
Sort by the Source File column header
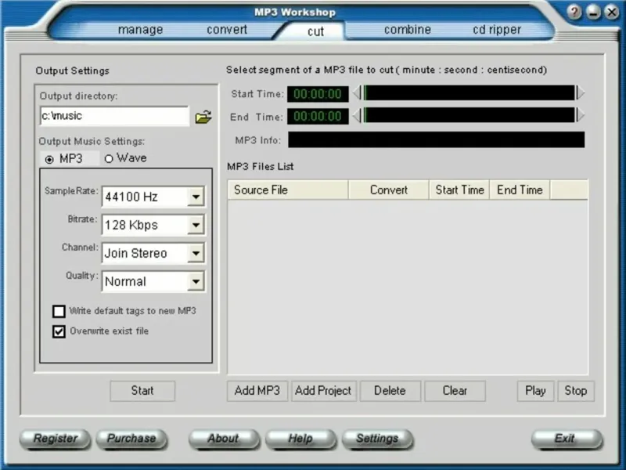pyautogui.click(x=288, y=190)
